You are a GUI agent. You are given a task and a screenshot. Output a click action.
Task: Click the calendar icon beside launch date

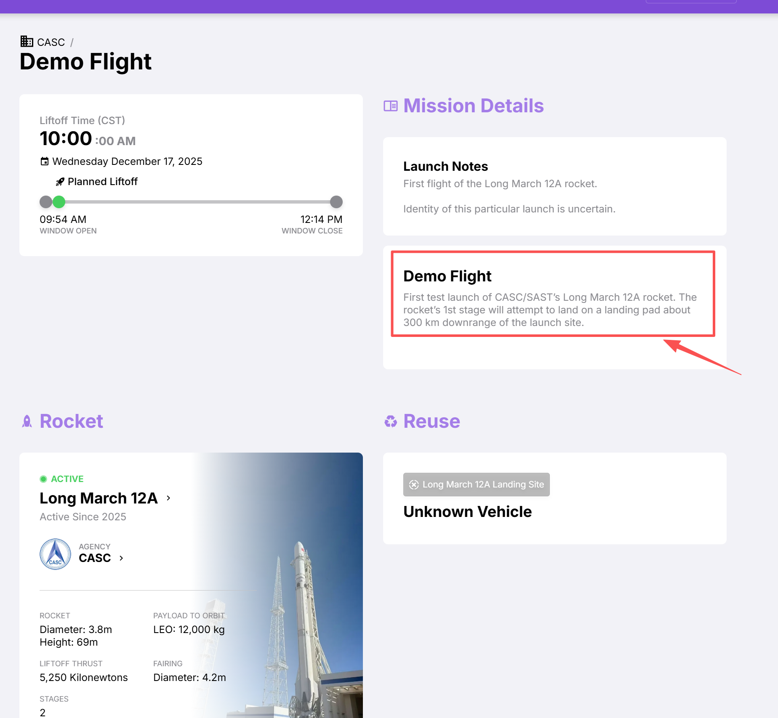[x=44, y=162]
